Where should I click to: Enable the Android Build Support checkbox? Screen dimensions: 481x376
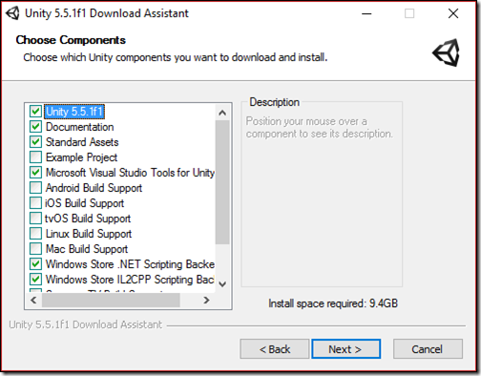tap(35, 188)
